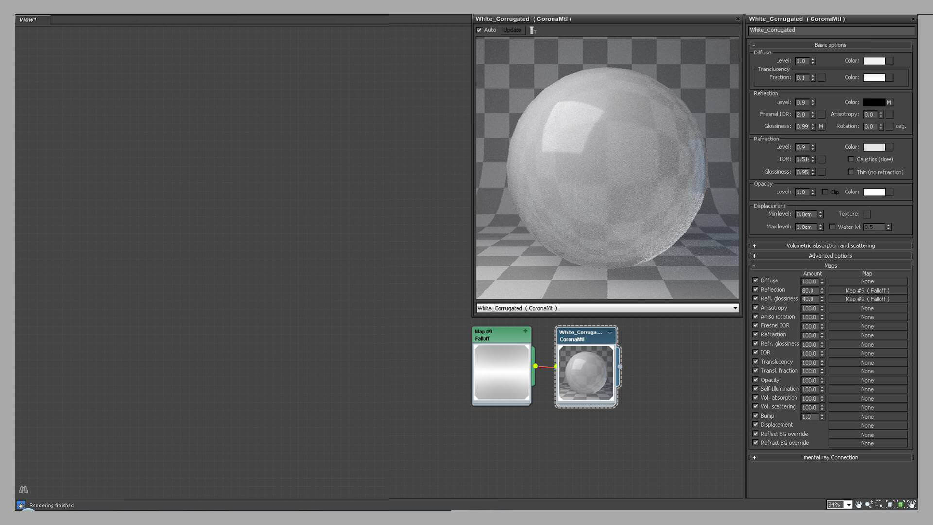This screenshot has height=525, width=933.
Task: Enable Caustics (slow) checkbox
Action: 851,159
